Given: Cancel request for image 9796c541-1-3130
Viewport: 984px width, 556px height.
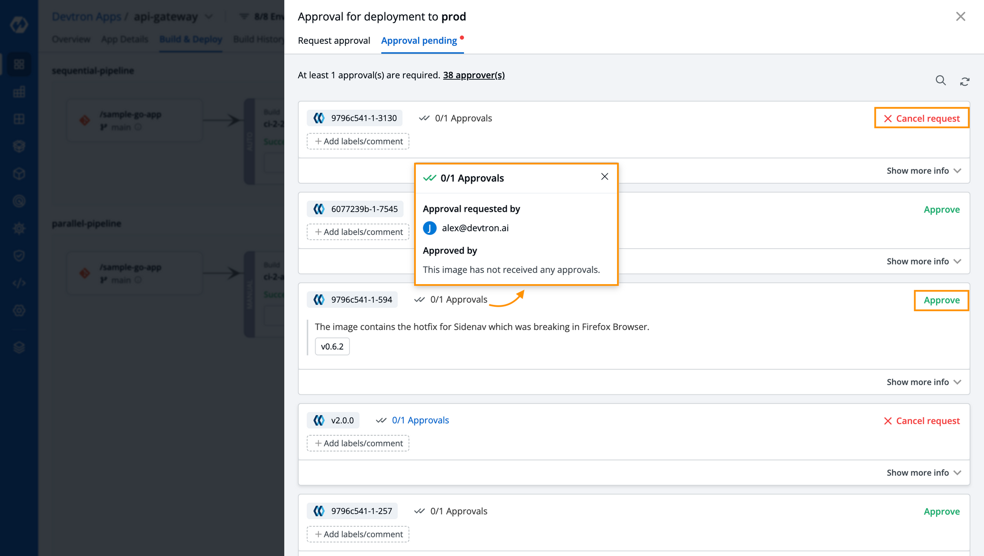Looking at the screenshot, I should [922, 118].
